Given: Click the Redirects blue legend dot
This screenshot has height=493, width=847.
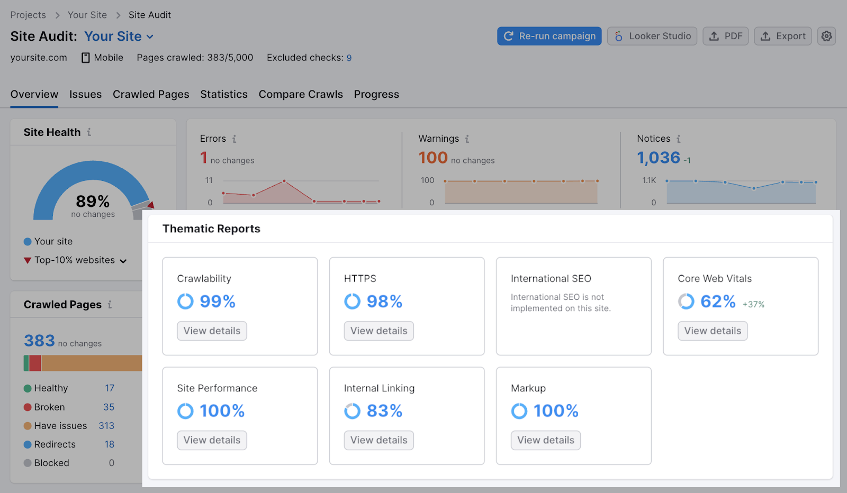Looking at the screenshot, I should pos(28,444).
